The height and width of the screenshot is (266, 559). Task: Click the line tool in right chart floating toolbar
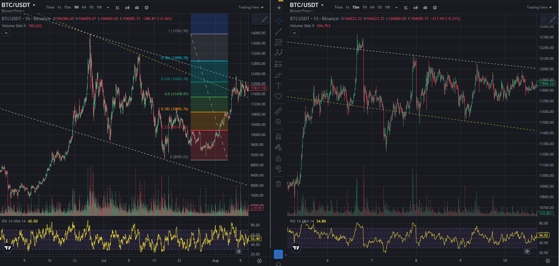(x=553, y=20)
